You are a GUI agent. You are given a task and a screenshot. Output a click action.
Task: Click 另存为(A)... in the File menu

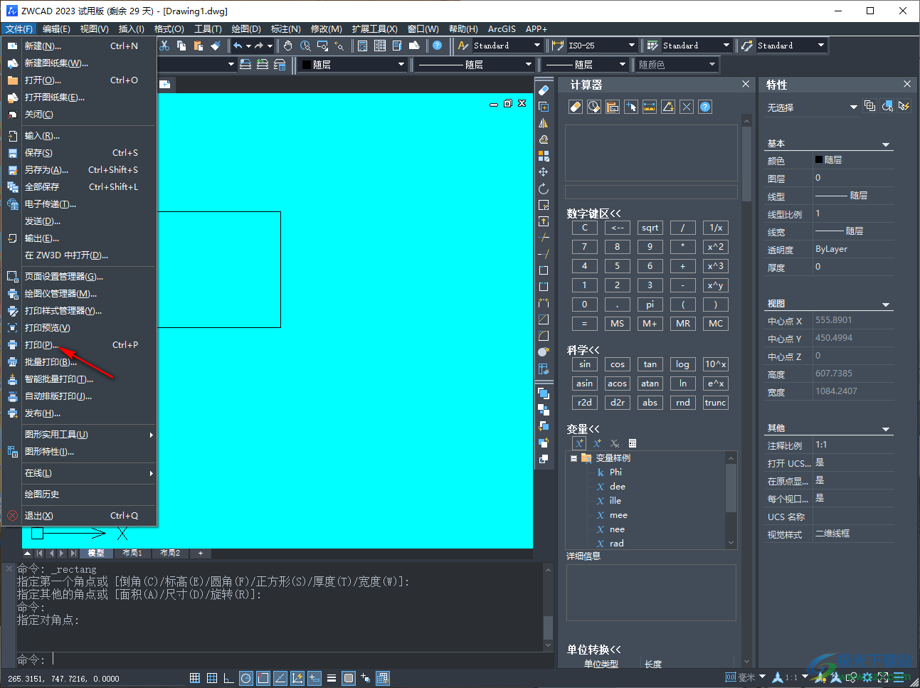pos(78,170)
